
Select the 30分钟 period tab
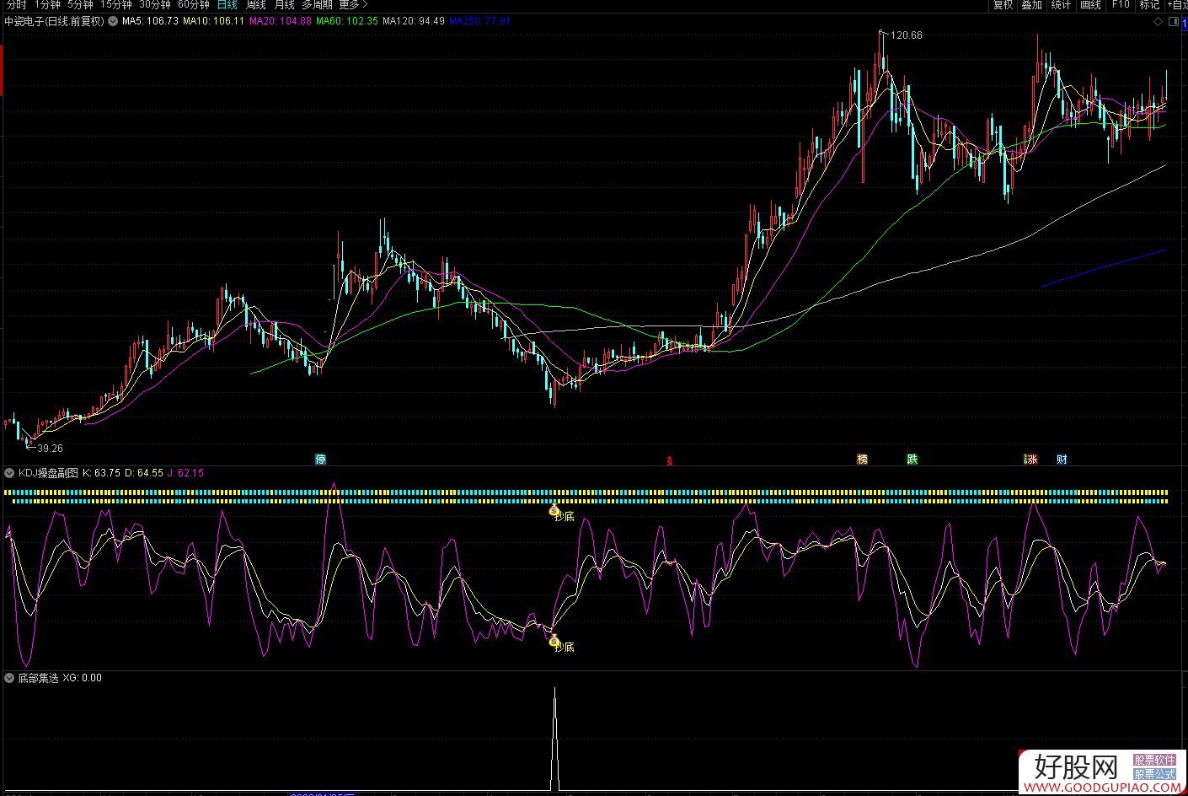pos(155,4)
